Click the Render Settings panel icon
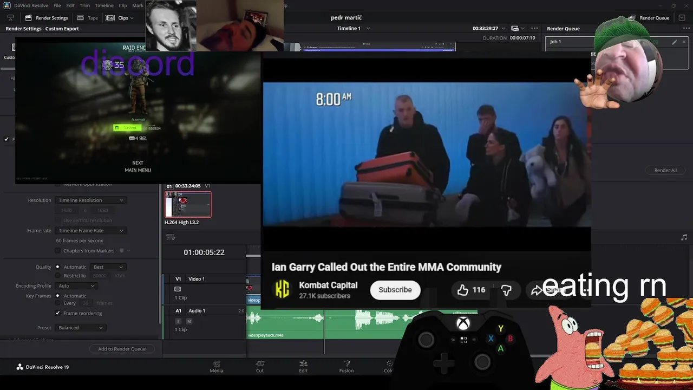Image resolution: width=693 pixels, height=390 pixels. 29,18
